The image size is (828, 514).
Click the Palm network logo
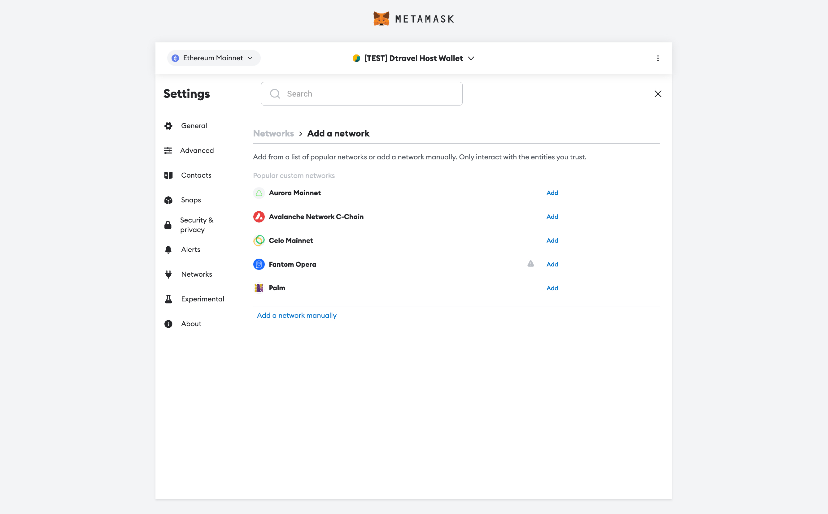259,288
